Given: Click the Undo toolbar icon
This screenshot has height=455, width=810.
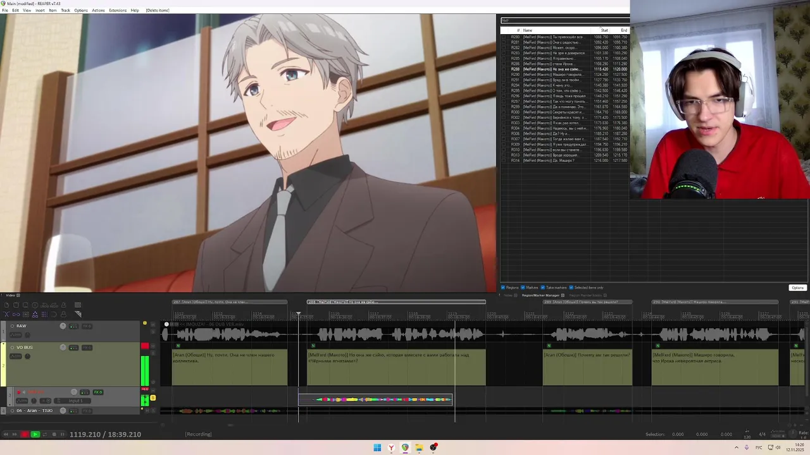Looking at the screenshot, I should tap(44, 305).
